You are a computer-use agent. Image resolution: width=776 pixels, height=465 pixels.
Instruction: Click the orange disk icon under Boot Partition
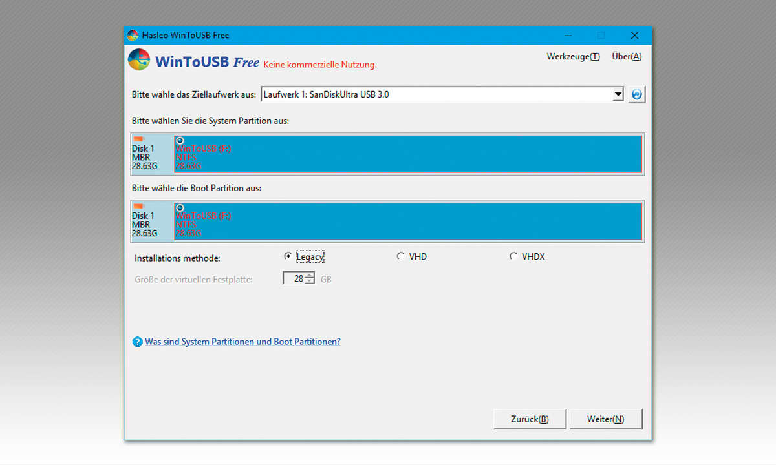coord(138,206)
